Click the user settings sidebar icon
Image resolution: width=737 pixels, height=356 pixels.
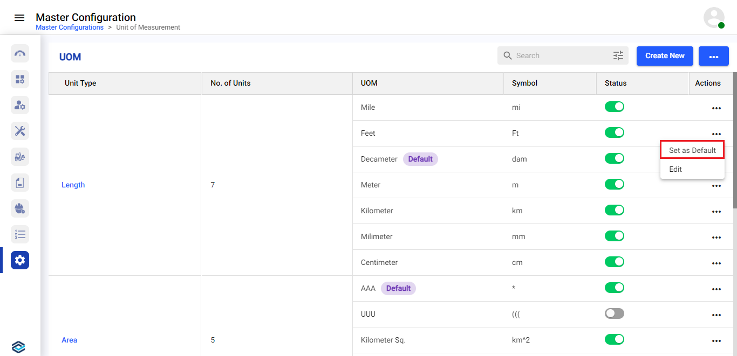(20, 105)
